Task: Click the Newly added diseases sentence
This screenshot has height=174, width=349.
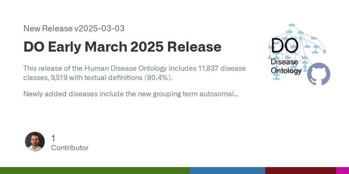Action: (x=131, y=94)
